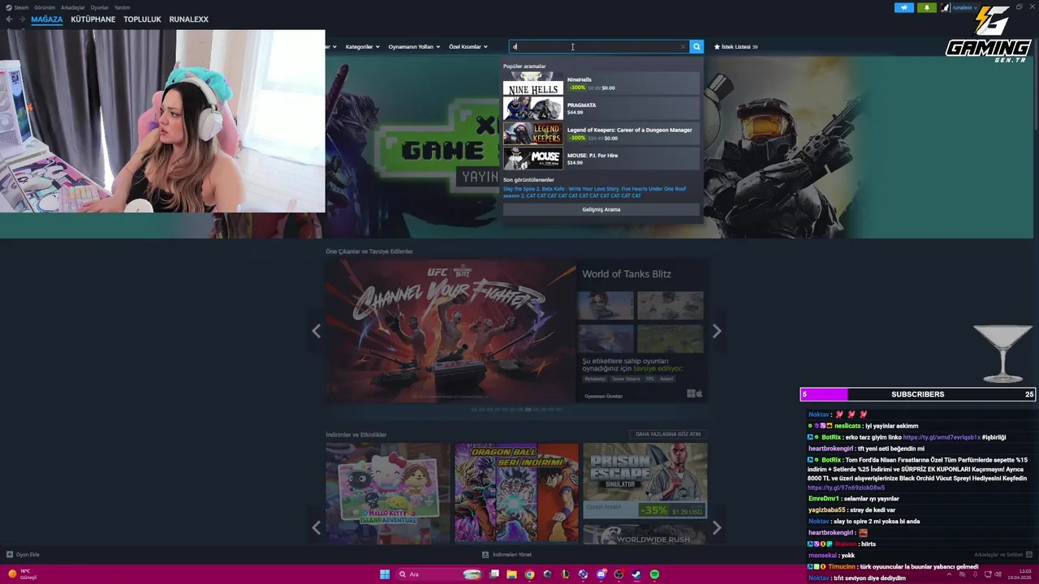Open the weather widget on taskbar

click(23, 574)
